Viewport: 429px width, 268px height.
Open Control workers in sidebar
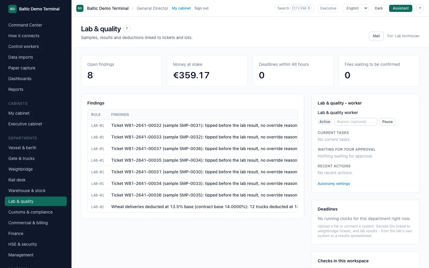point(36,46)
